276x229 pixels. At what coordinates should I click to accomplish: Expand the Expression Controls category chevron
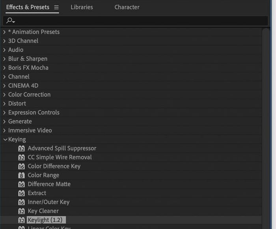[4, 113]
